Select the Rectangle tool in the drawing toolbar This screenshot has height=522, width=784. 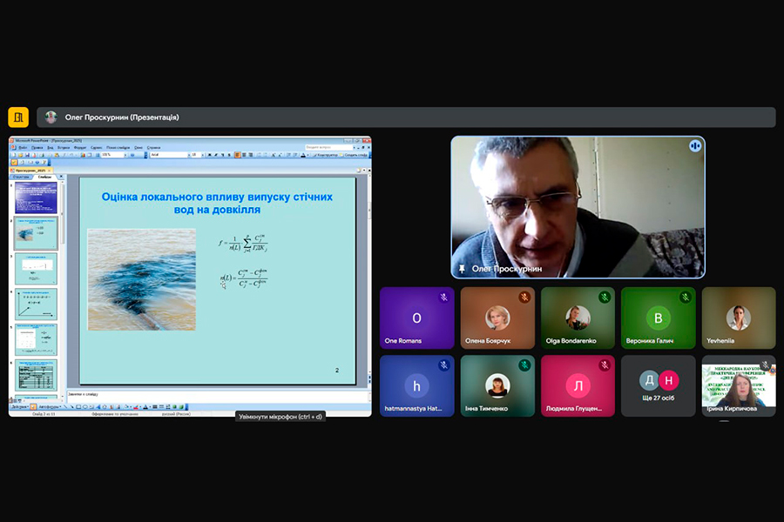(x=78, y=406)
